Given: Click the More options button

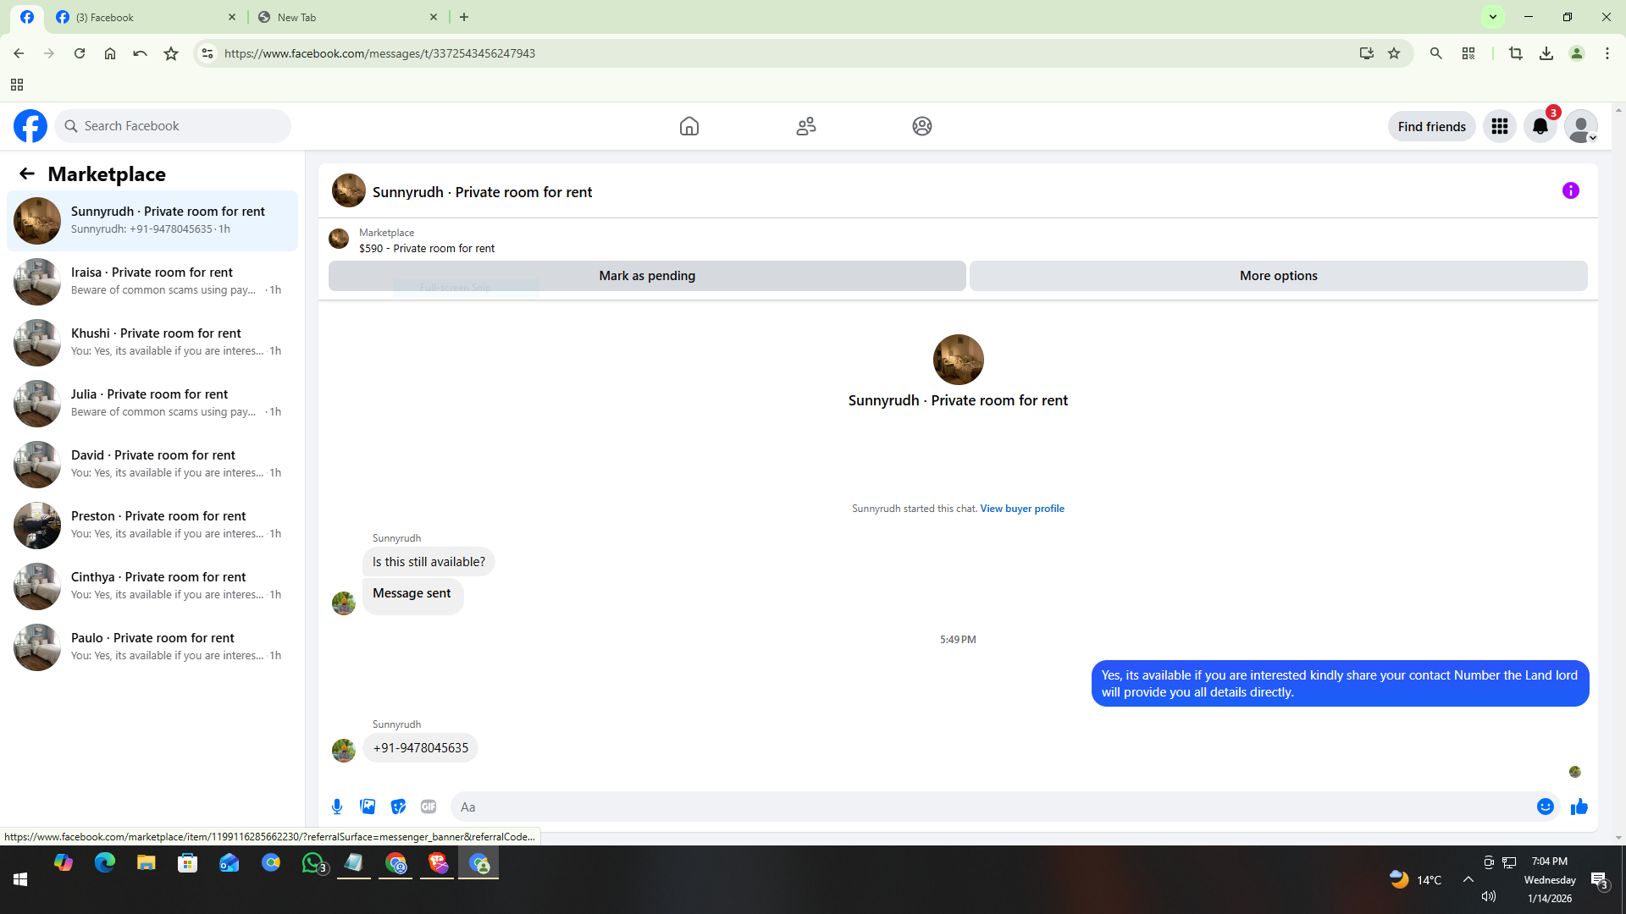Looking at the screenshot, I should [x=1277, y=276].
